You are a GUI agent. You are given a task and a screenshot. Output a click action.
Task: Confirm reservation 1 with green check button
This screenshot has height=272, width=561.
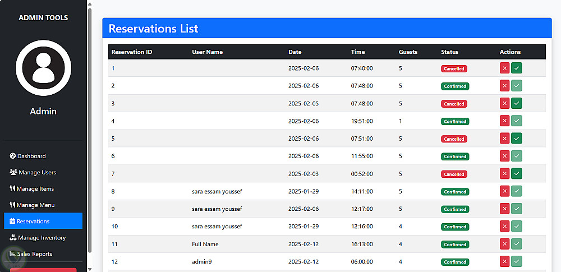(517, 68)
